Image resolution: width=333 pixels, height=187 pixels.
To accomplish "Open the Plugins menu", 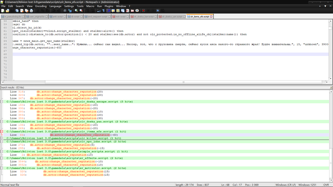I will (109, 6).
